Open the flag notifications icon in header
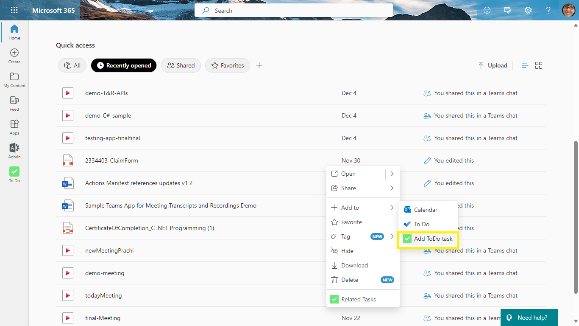Viewport: 579px width, 326px height. [508, 10]
